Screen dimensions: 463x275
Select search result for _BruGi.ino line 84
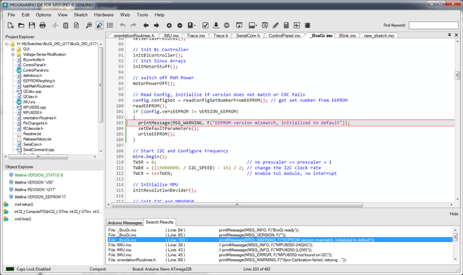pyautogui.click(x=280, y=230)
